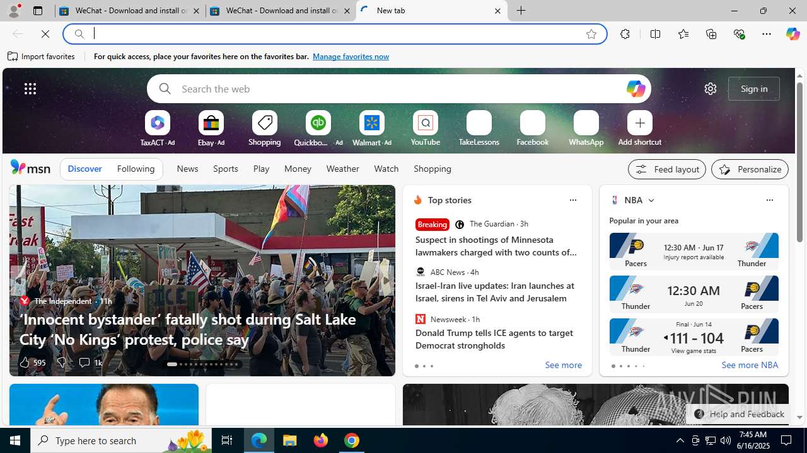807x453 pixels.
Task: Open File Explorer from taskbar
Action: [x=290, y=440]
